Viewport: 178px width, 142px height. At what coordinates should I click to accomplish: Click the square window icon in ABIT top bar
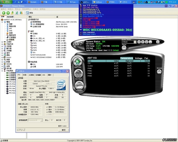(x=139, y=42)
